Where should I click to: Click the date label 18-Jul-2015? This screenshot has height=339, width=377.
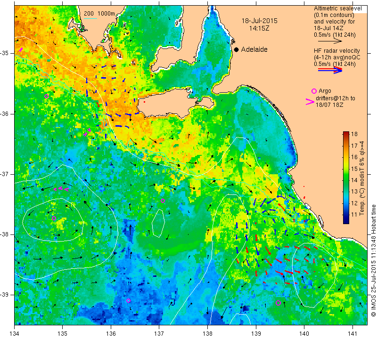(260, 21)
